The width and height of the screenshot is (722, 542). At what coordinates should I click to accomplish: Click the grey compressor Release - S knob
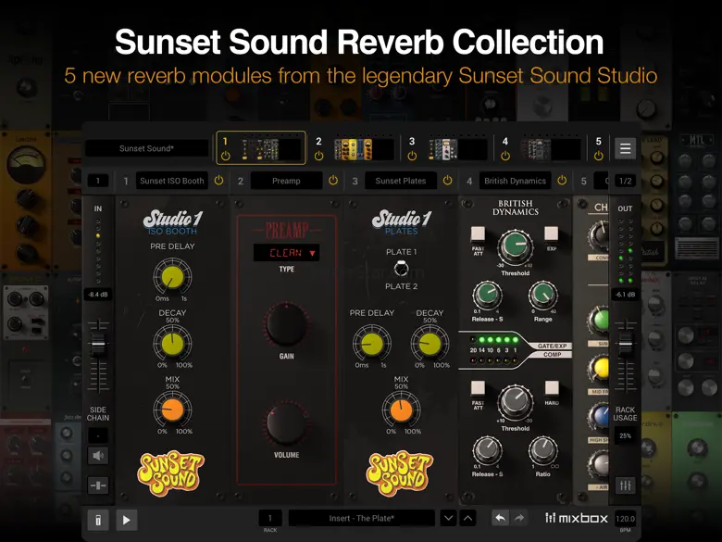[487, 450]
